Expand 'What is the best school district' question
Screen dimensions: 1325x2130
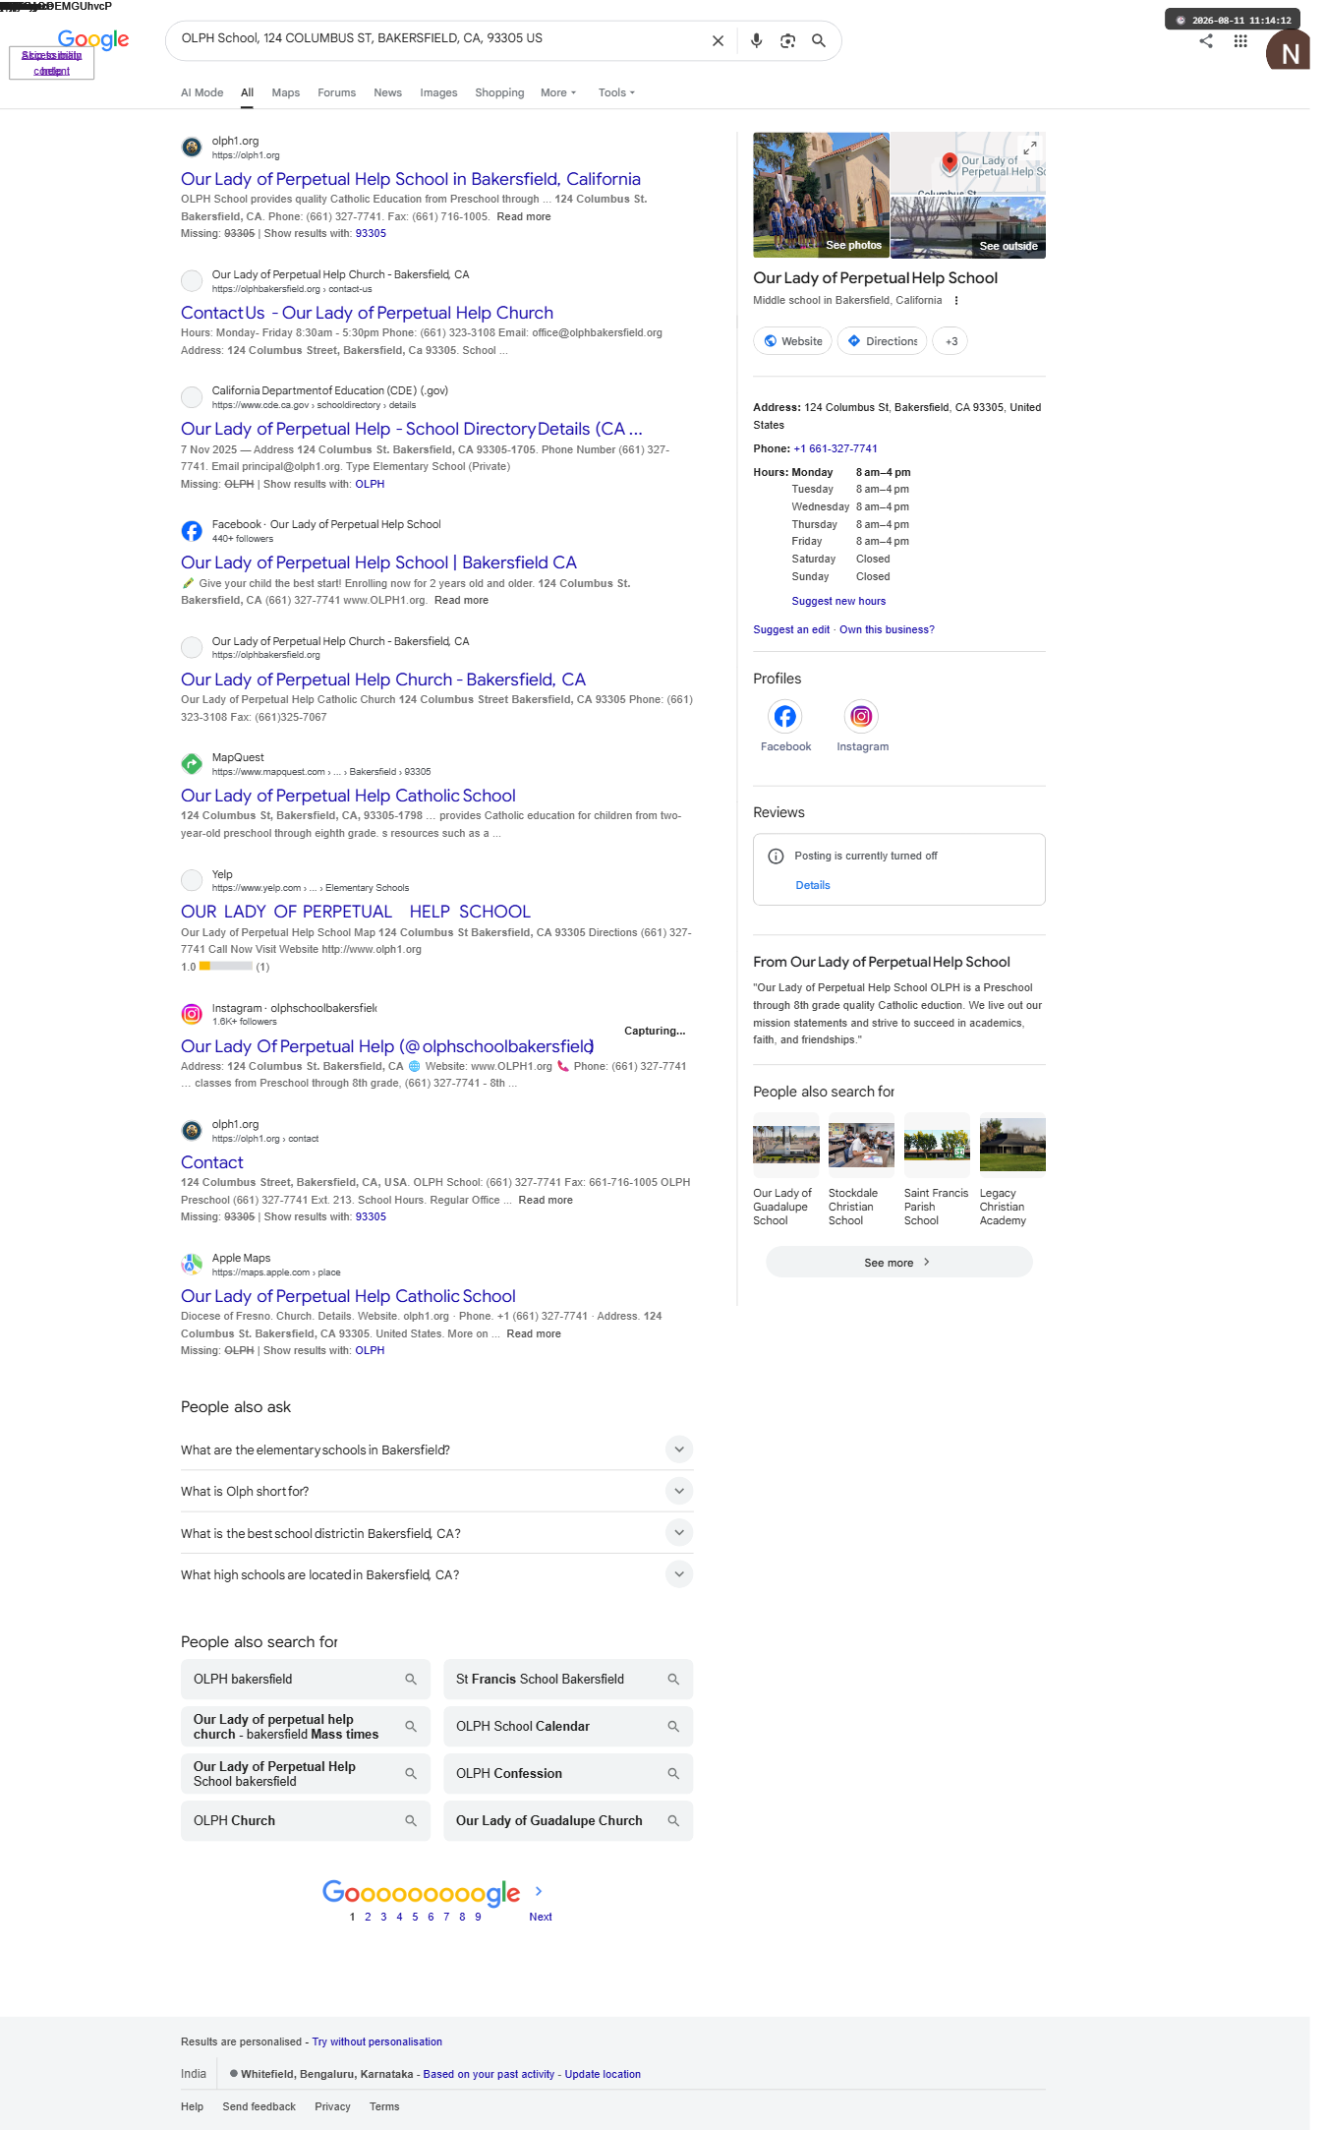[679, 1533]
